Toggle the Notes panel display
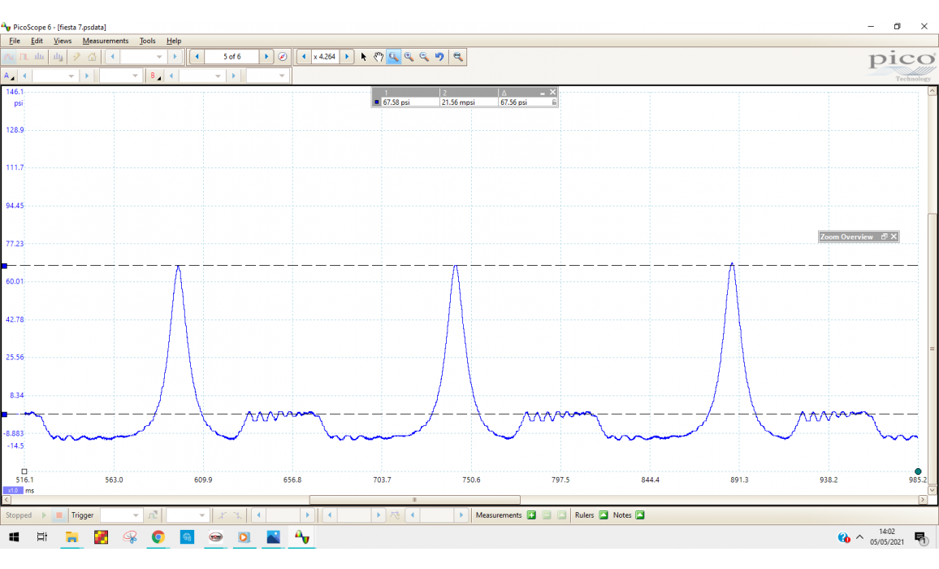This screenshot has height=569, width=939. (639, 515)
